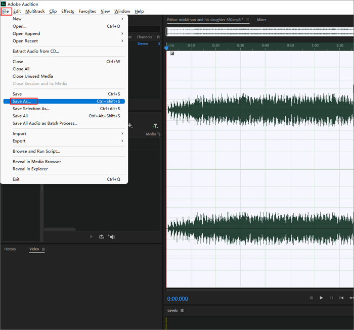Click the zoom navigator overview waveform bar

[259, 32]
